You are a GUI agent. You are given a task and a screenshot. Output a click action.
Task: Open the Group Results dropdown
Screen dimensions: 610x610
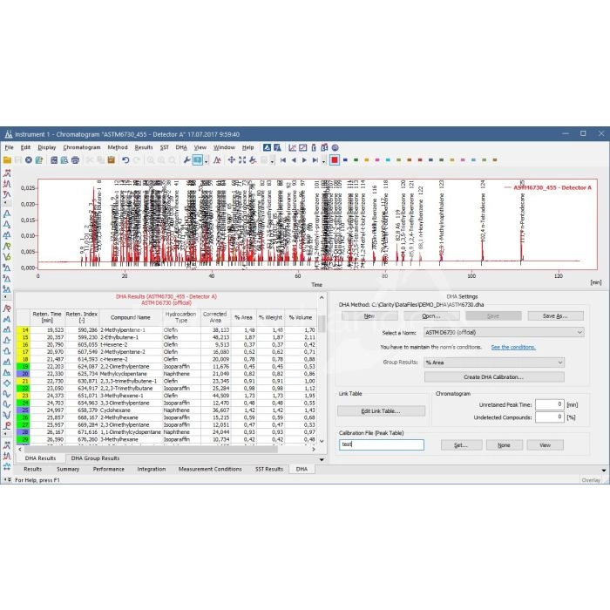[x=493, y=363]
